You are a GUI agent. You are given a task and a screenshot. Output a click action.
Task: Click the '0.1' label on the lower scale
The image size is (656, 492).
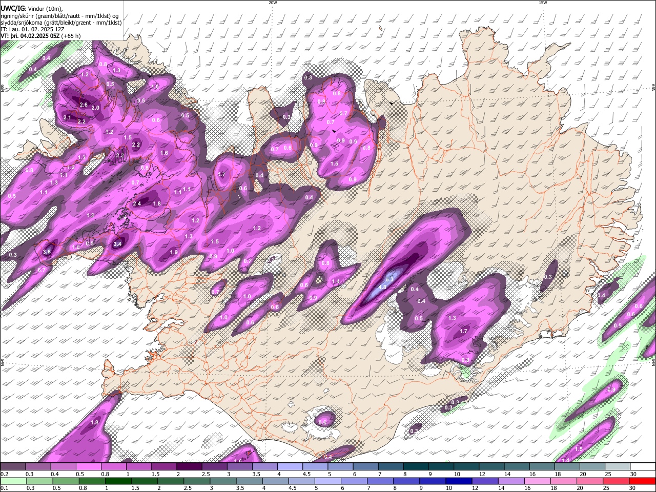click(x=4, y=488)
